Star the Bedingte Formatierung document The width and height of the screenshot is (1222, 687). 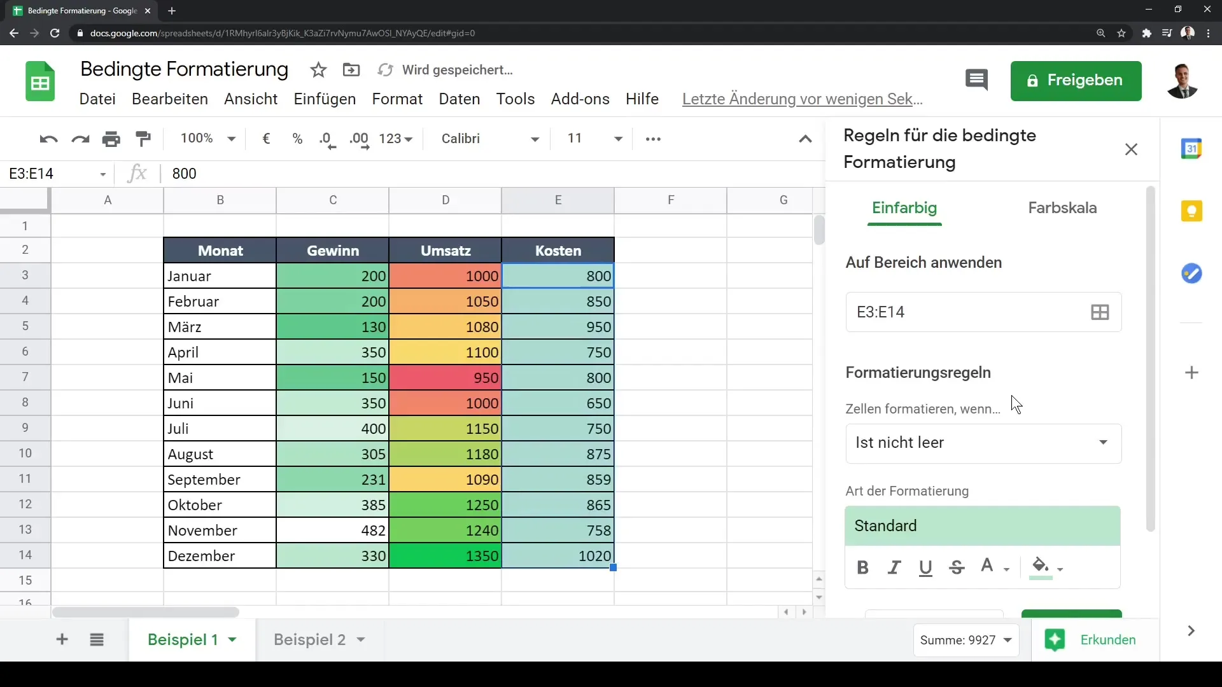[x=318, y=70]
